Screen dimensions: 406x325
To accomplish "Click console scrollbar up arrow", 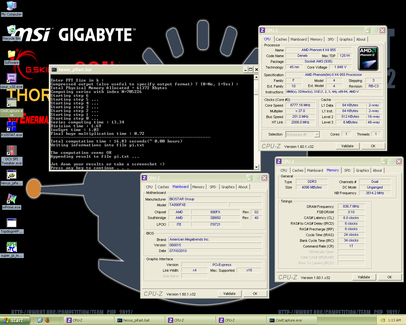I will coord(256,77).
